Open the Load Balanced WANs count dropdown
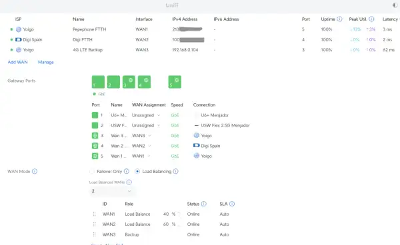Screen dimensions: 400x245 pos(111,191)
